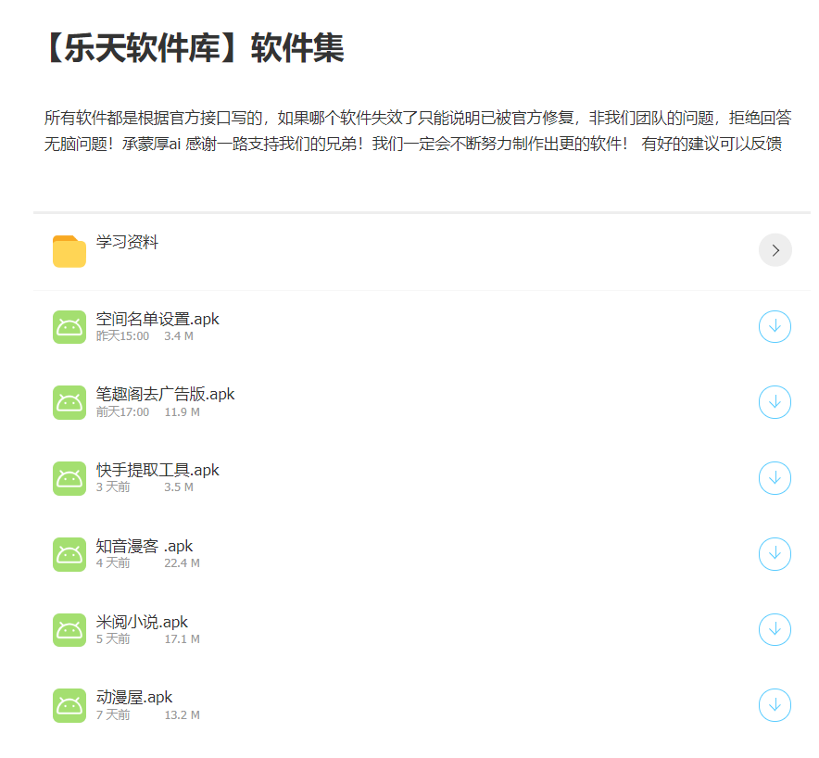Click the 笔趣阁去广告版.apk file name
This screenshot has width=819, height=758.
(x=162, y=394)
